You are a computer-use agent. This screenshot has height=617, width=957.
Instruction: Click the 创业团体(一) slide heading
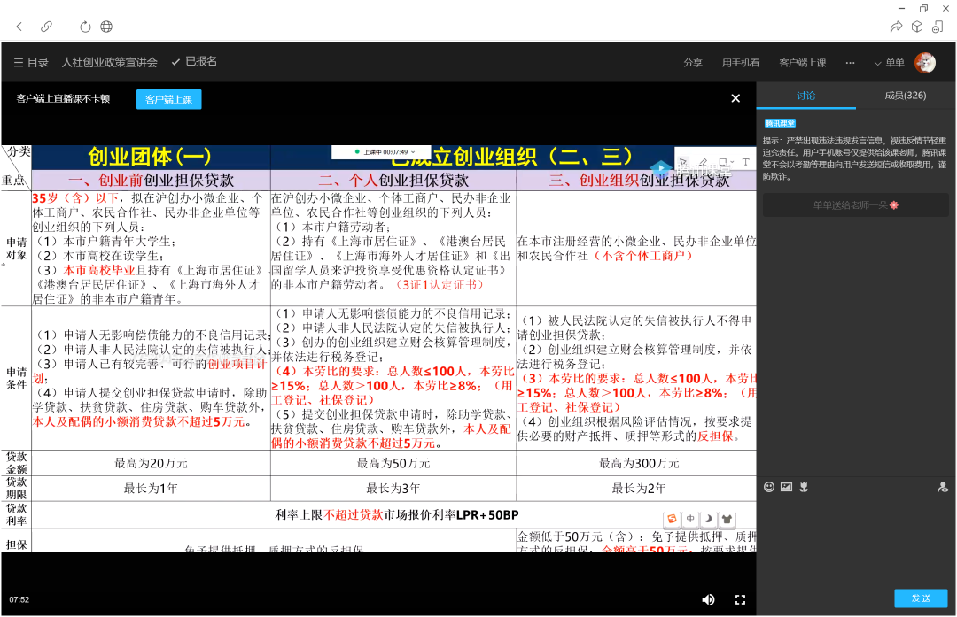click(150, 157)
